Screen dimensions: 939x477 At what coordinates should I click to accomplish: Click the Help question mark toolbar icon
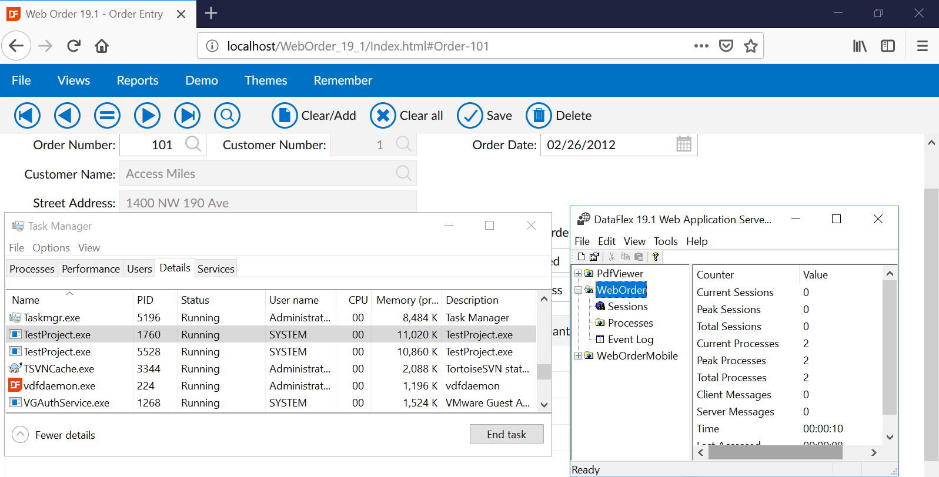(655, 257)
